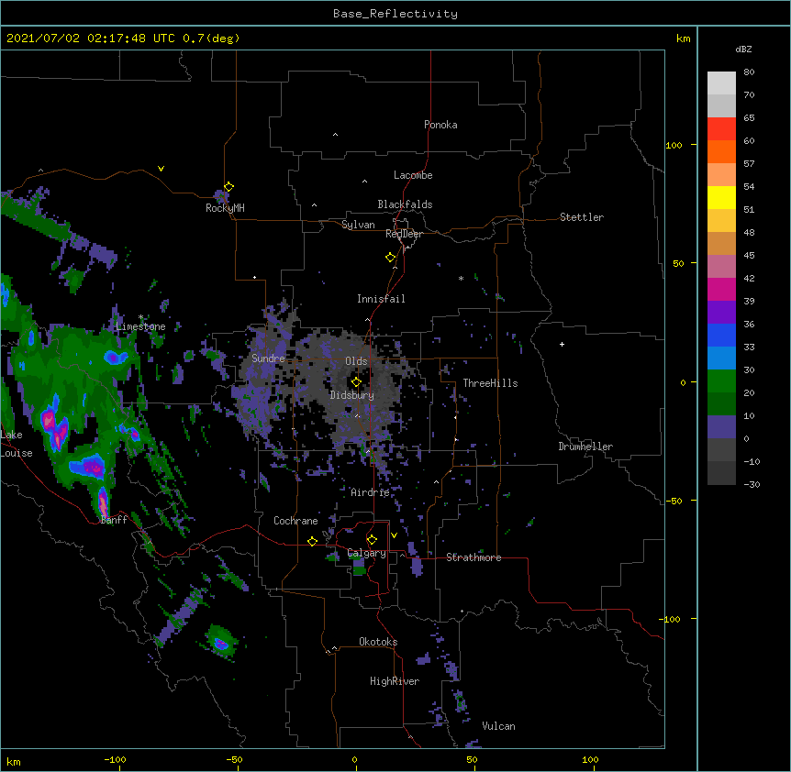Click the RockyMH label
791x772 pixels.
click(x=225, y=208)
